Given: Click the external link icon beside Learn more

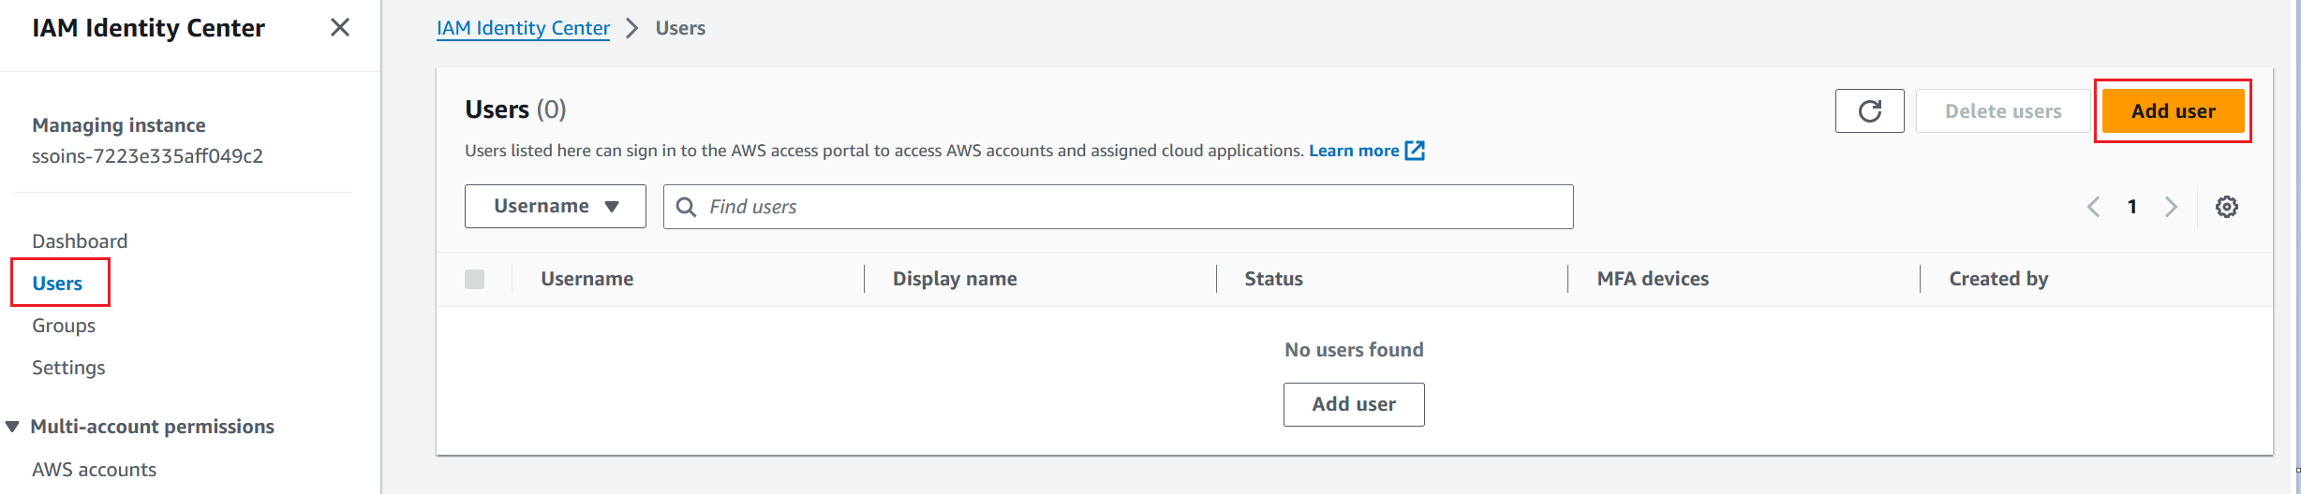Looking at the screenshot, I should coord(1415,151).
